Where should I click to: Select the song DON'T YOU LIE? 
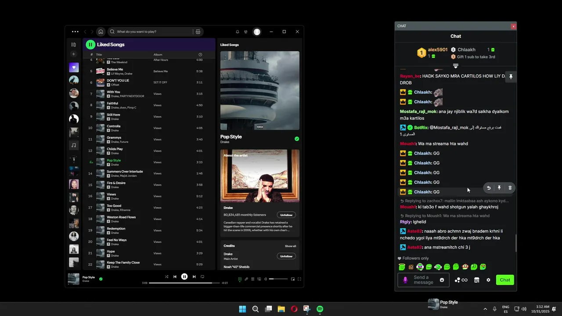118,81
